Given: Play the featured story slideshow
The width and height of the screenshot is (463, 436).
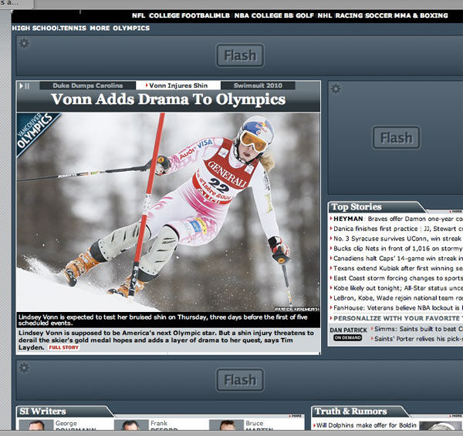Looking at the screenshot, I should coord(21,86).
